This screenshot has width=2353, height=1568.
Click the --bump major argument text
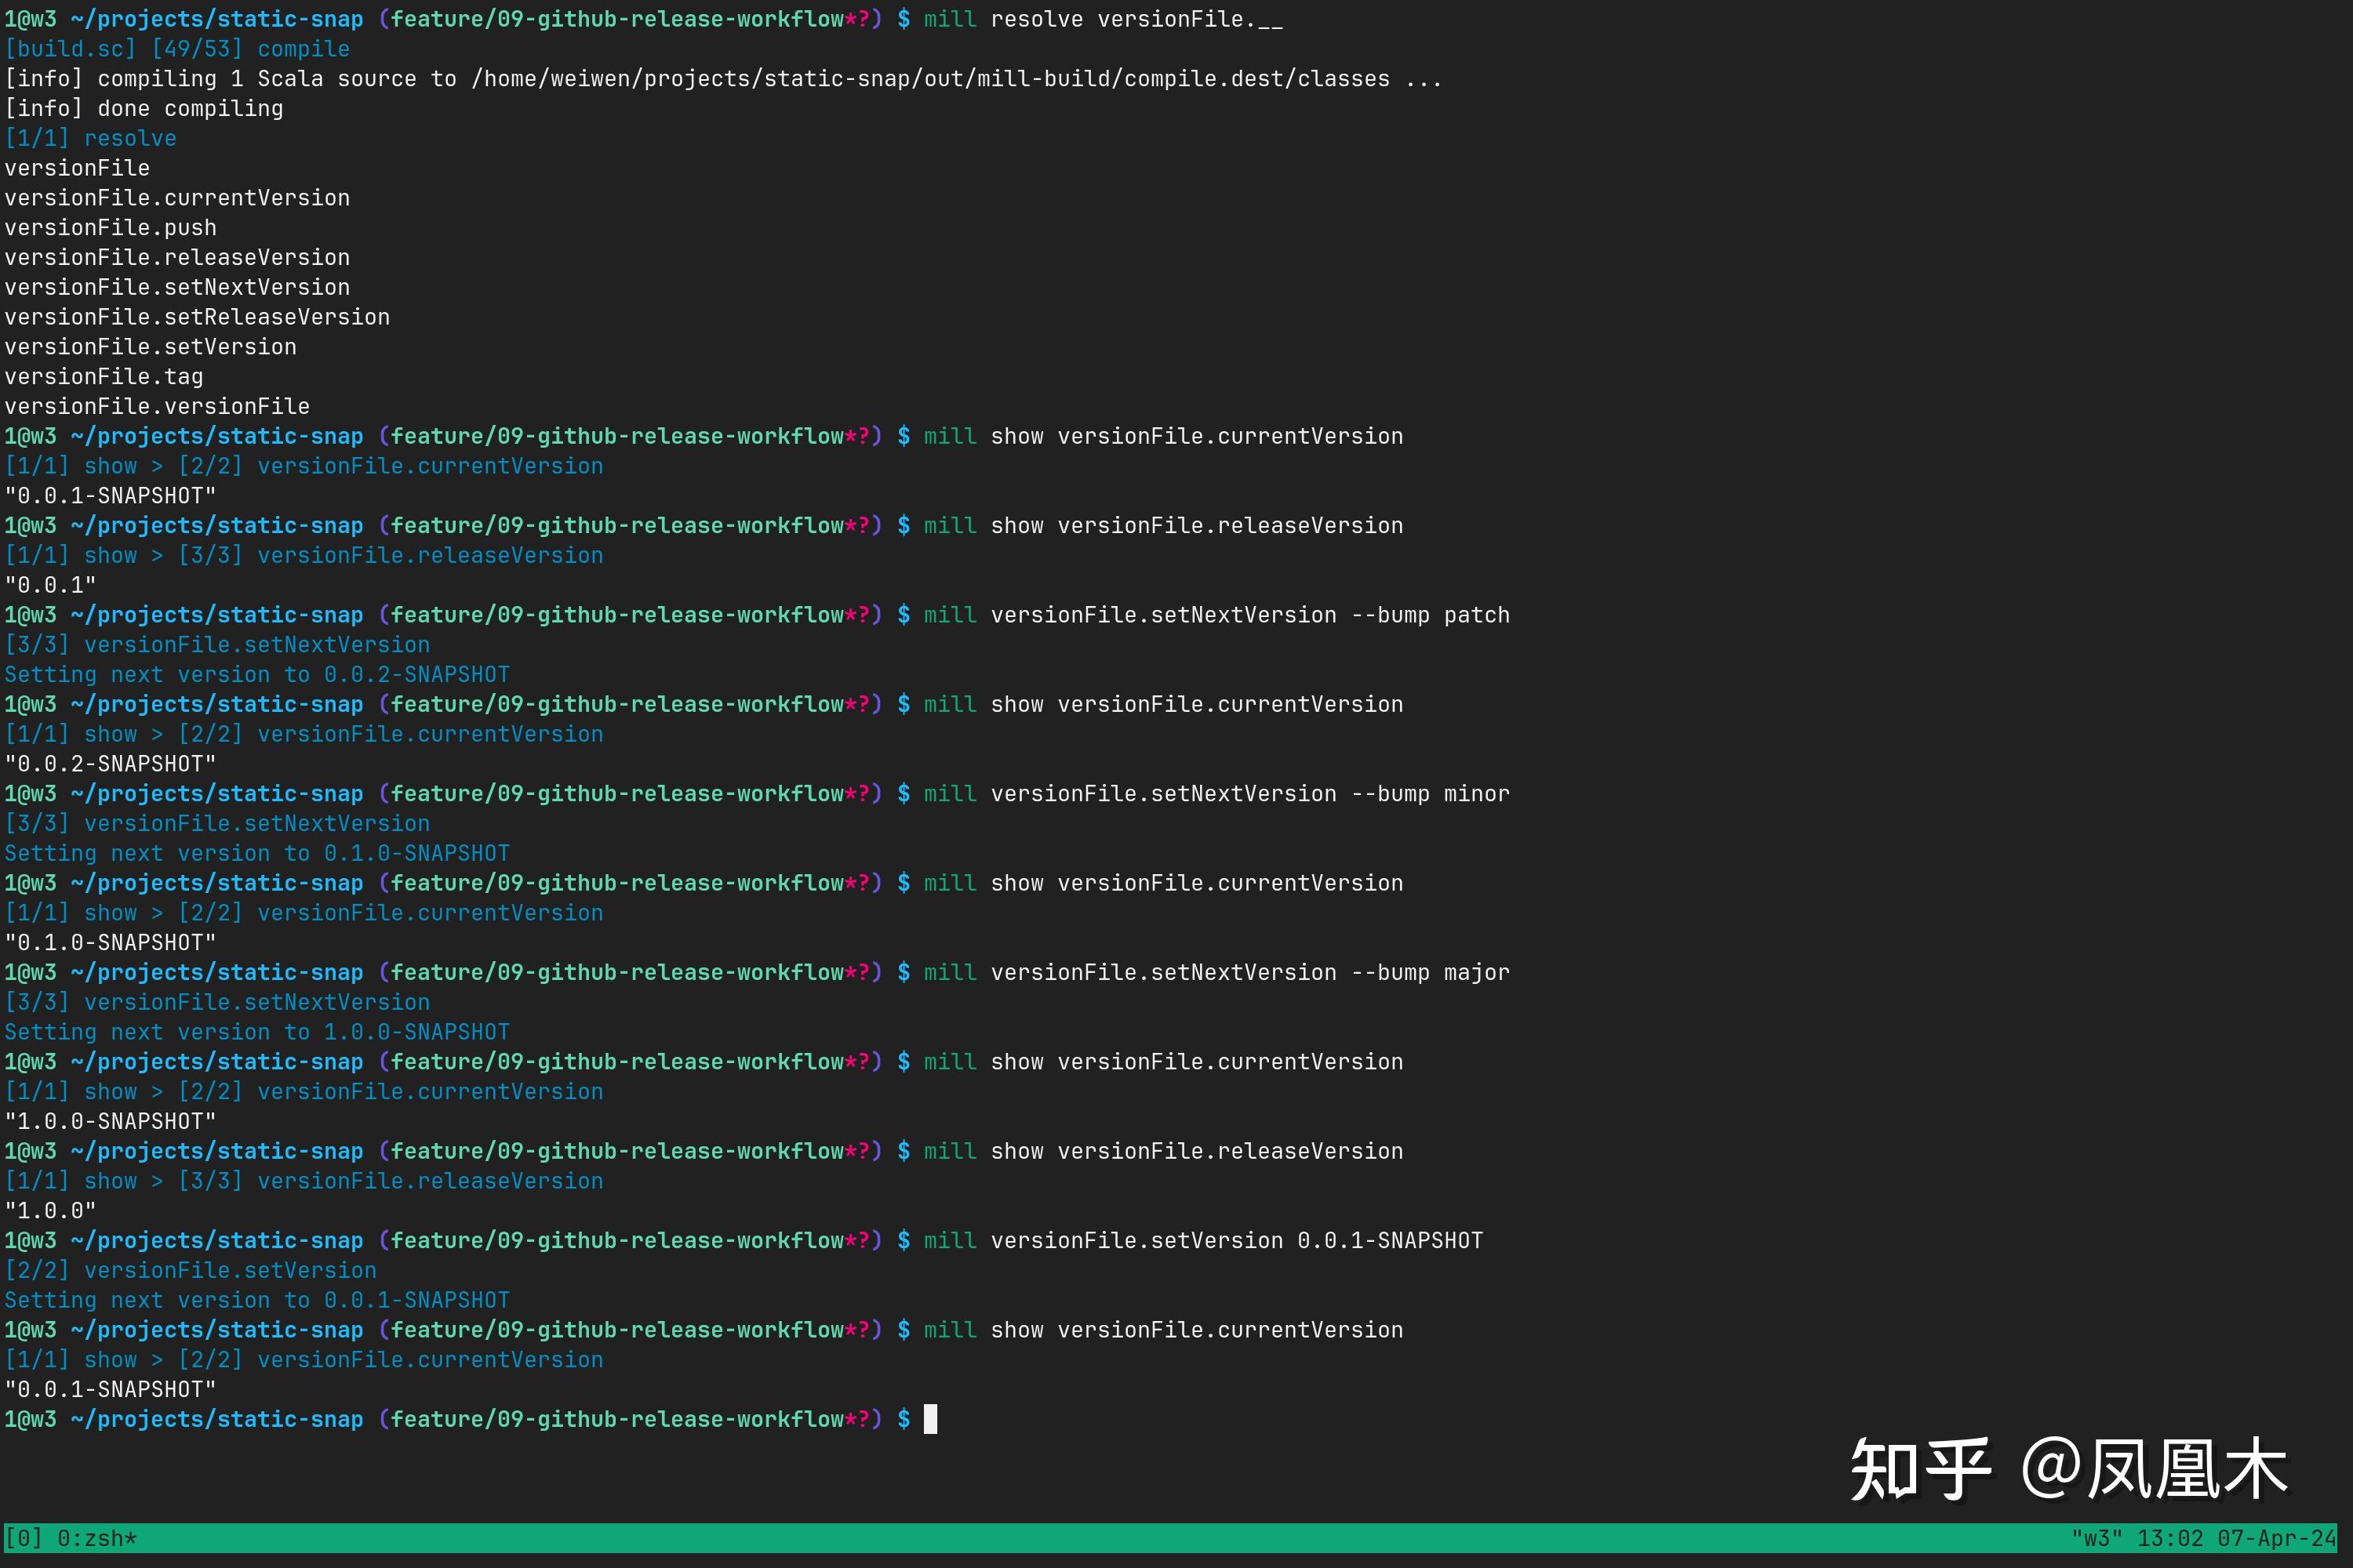click(x=1431, y=971)
